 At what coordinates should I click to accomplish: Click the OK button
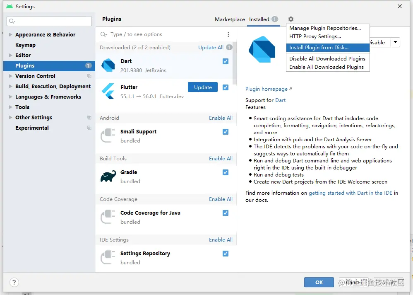(x=319, y=282)
